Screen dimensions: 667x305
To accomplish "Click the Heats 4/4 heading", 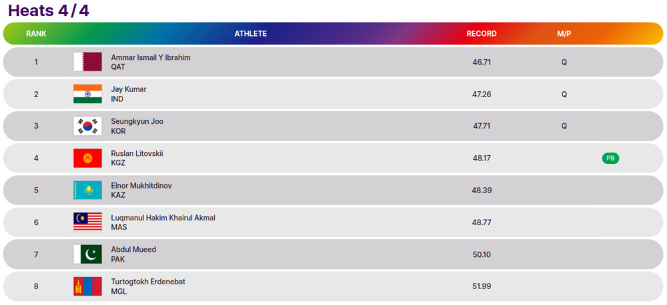I will (x=49, y=11).
